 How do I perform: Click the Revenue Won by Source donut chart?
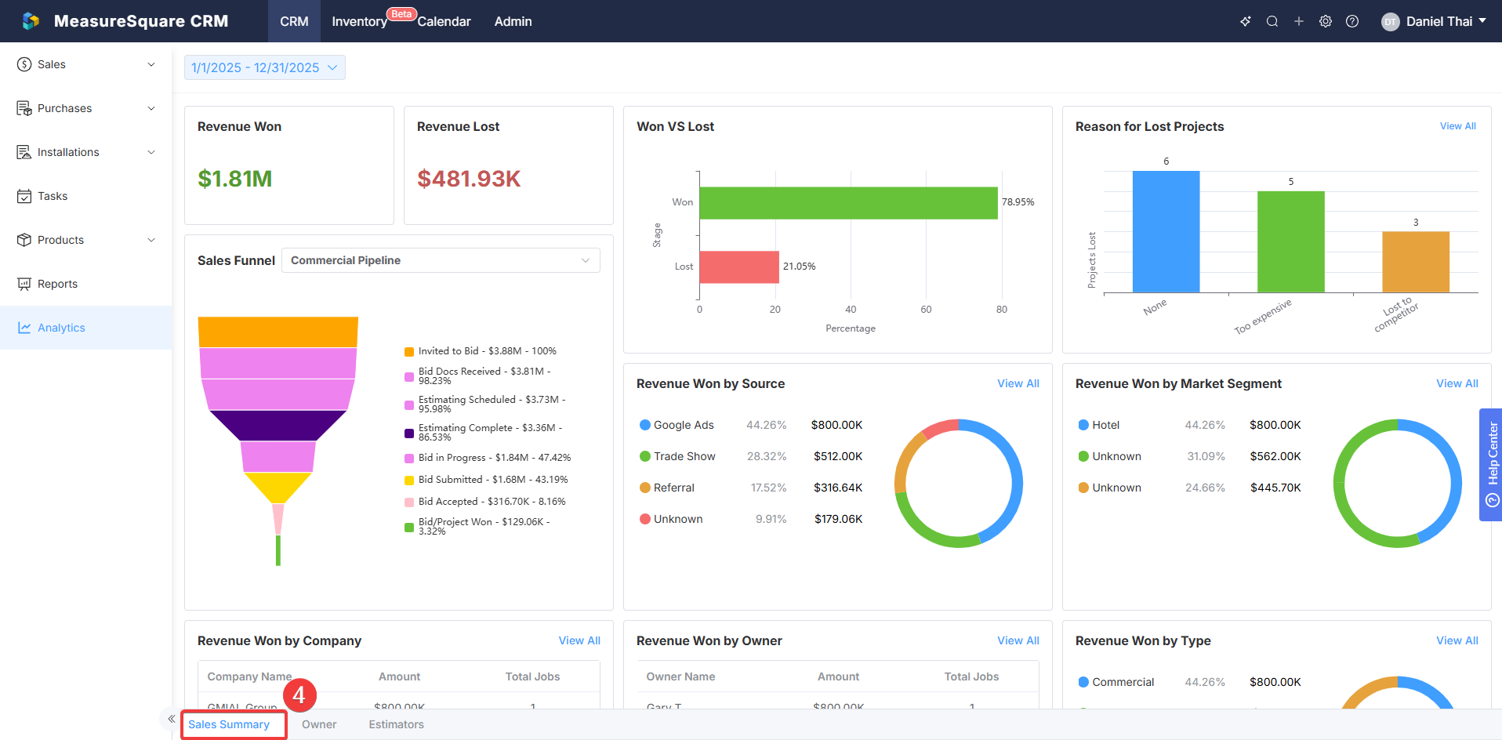[x=959, y=484]
